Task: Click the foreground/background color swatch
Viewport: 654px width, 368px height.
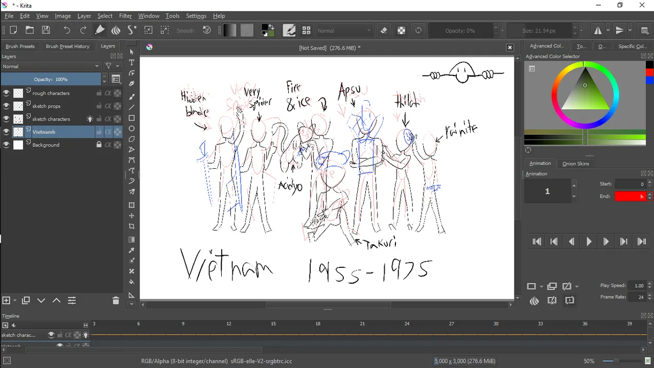Action: (x=268, y=30)
